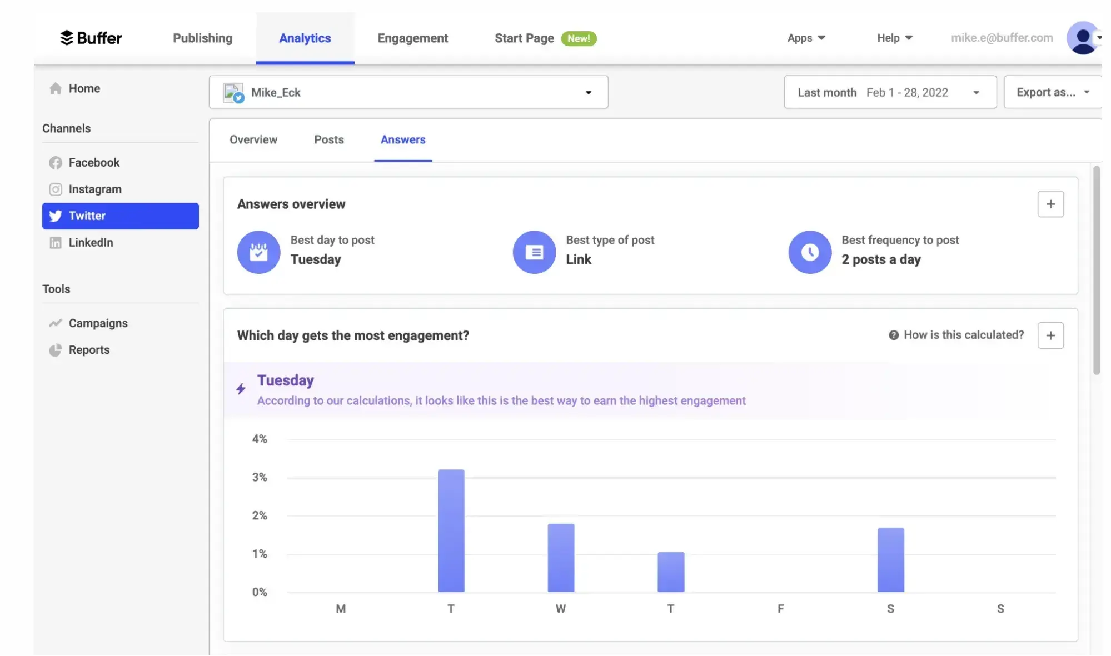Select the Instagram channel
The image size is (1111, 656).
[95, 189]
